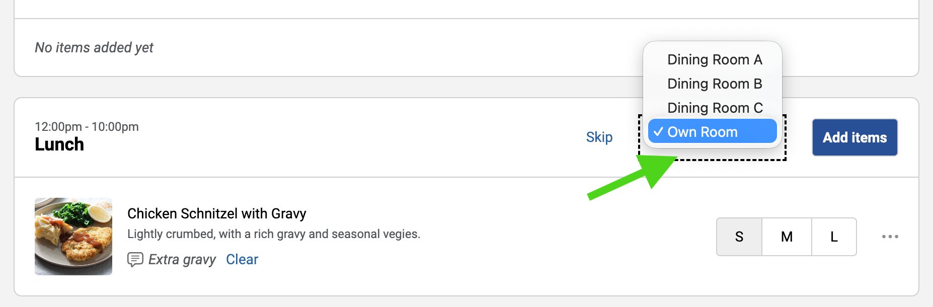
Task: Click the Extra gravy note text
Action: (182, 259)
